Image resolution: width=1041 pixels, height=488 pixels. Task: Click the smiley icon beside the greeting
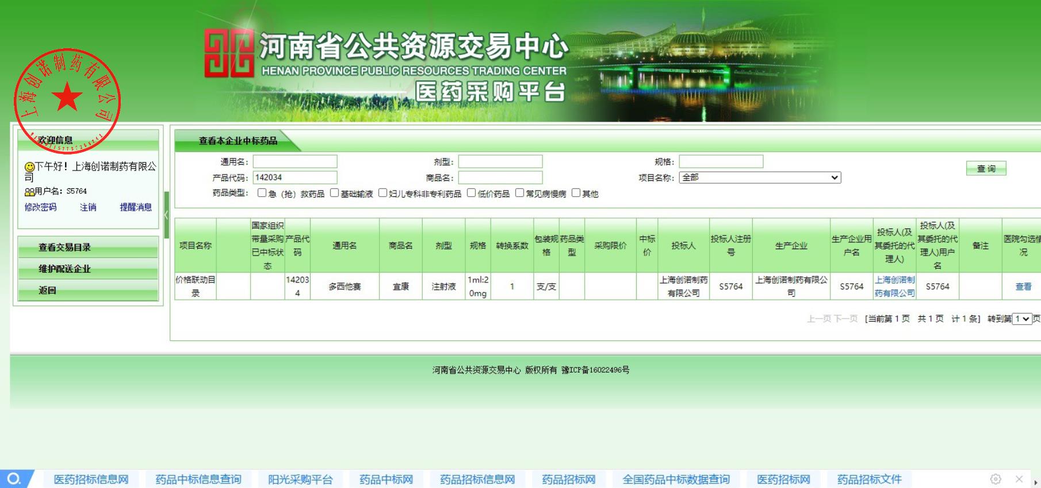coord(29,167)
